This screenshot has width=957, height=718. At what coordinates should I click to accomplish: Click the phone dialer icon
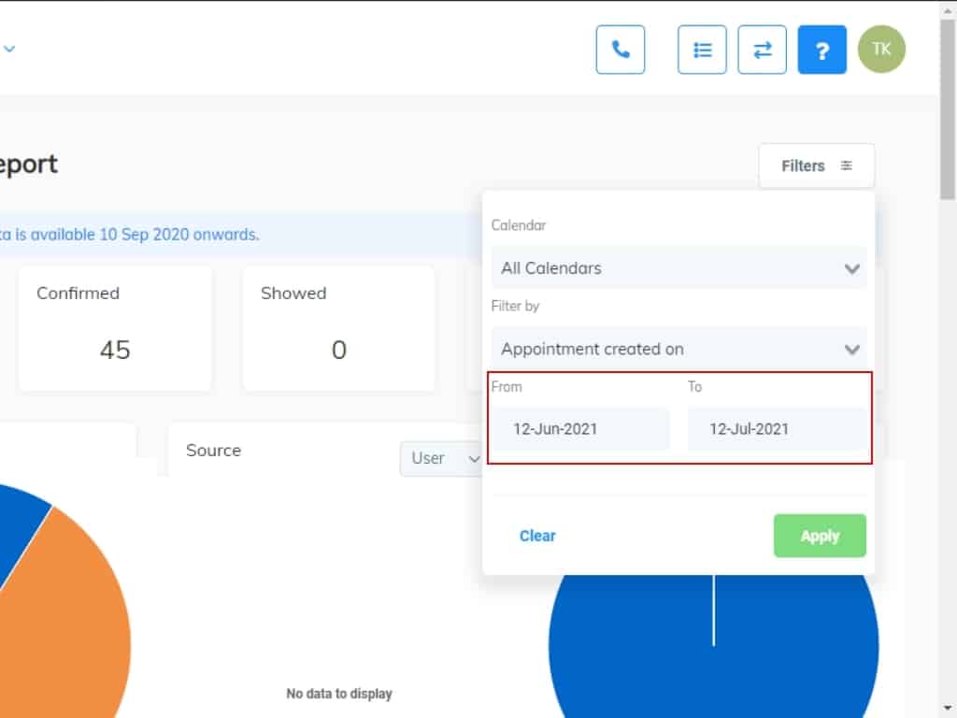621,50
